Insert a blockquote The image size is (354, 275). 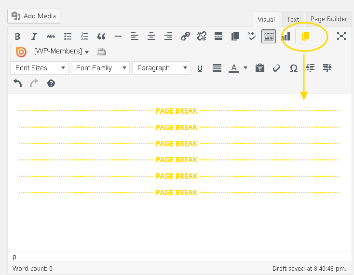pyautogui.click(x=101, y=36)
